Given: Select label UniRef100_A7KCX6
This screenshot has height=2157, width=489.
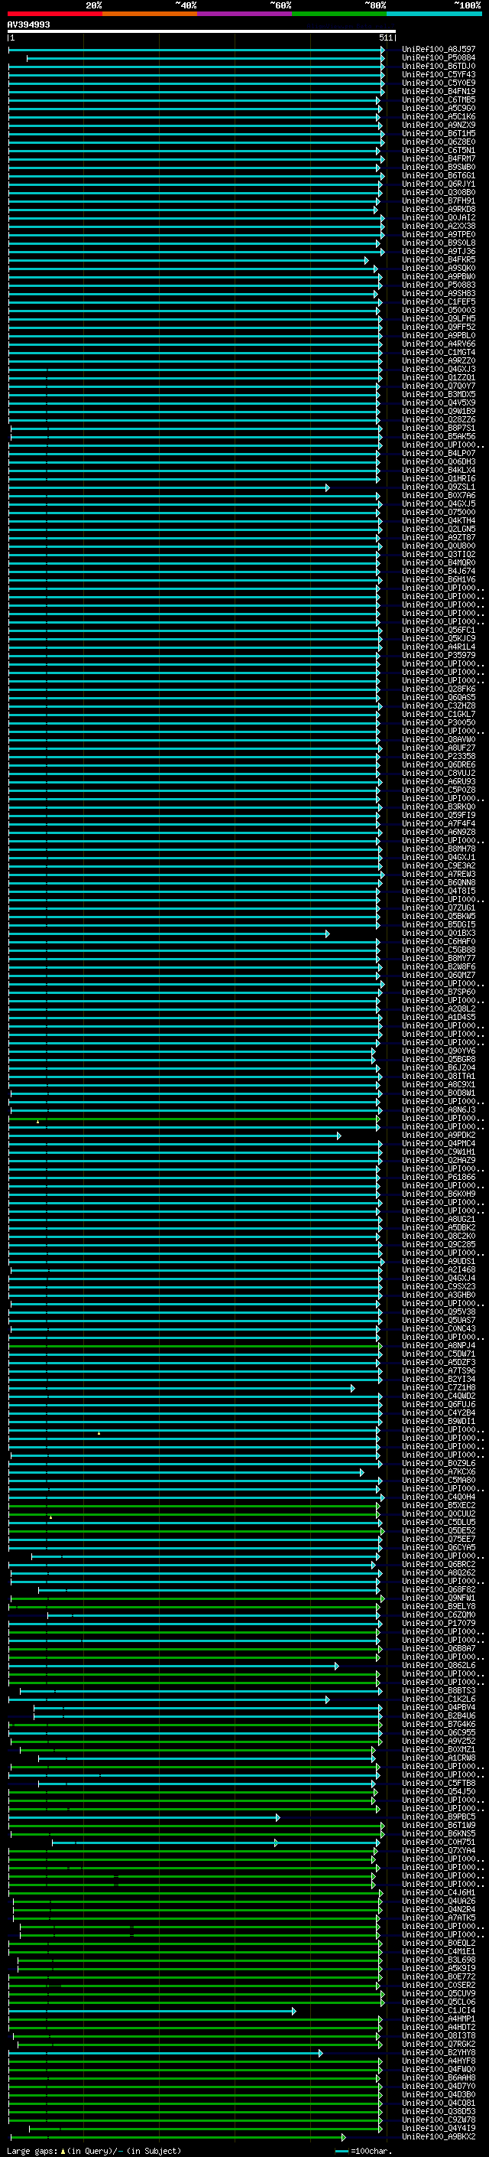Looking at the screenshot, I should 439,1471.
